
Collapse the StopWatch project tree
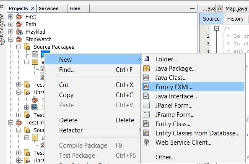pos(10,39)
